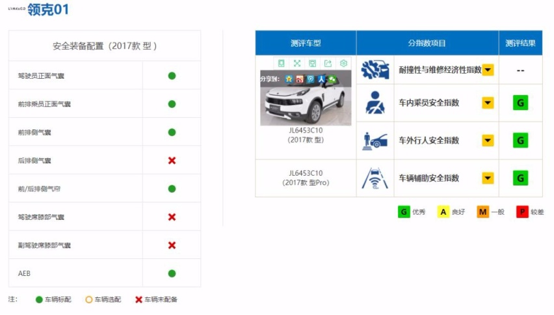This screenshot has width=554, height=315.
Task: Click the 安全装备配置（2017款 型） heading
Action: [105, 46]
